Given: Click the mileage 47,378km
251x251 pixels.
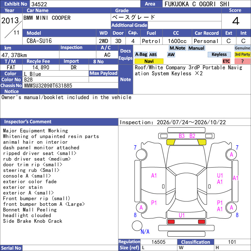Looking at the screenshot, I should coord(14,55).
